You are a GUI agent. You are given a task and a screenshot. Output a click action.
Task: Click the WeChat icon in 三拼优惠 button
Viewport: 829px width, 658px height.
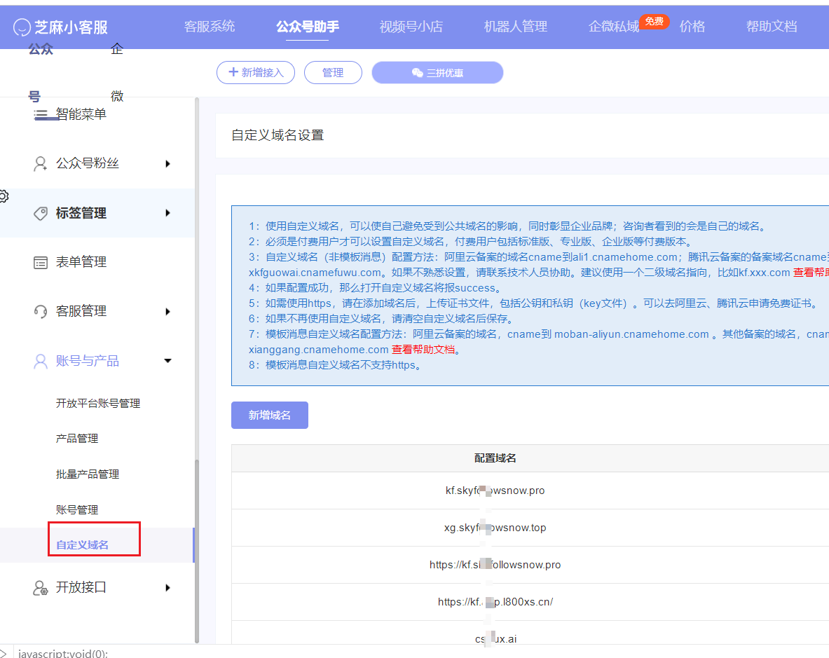(x=418, y=73)
